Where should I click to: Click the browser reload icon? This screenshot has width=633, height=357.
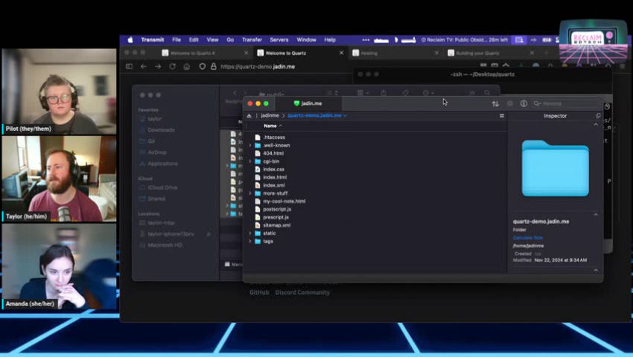173,66
